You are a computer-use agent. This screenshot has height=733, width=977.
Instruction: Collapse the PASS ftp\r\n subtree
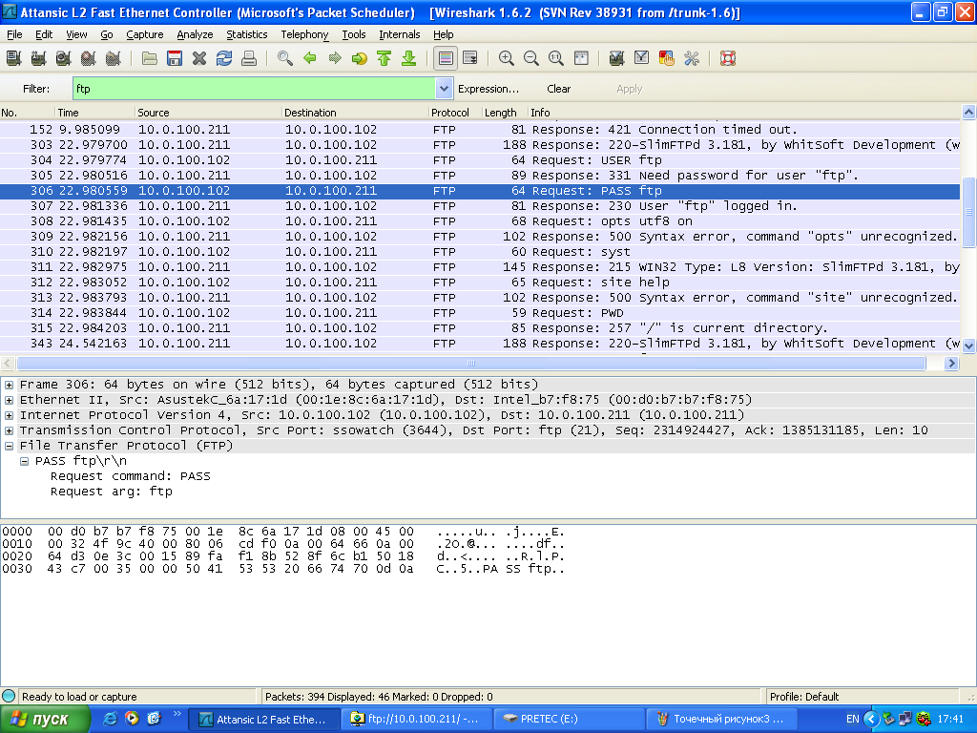click(24, 461)
